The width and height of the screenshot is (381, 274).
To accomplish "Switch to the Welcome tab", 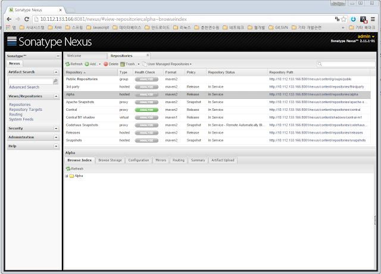I will pyautogui.click(x=85, y=55).
